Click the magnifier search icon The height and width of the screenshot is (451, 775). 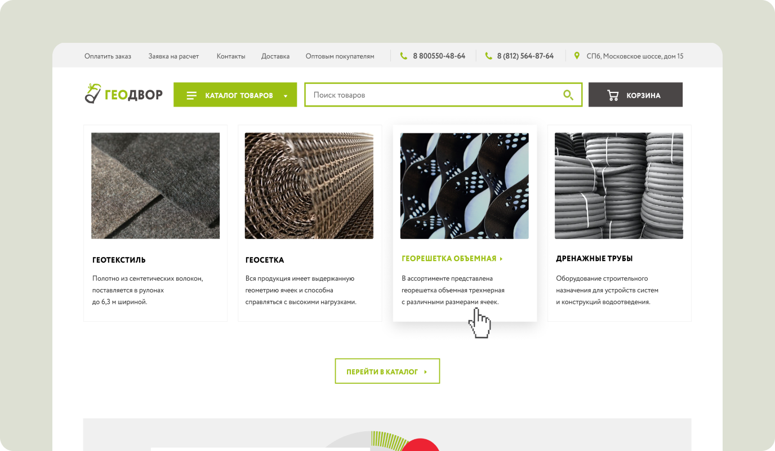pyautogui.click(x=568, y=95)
